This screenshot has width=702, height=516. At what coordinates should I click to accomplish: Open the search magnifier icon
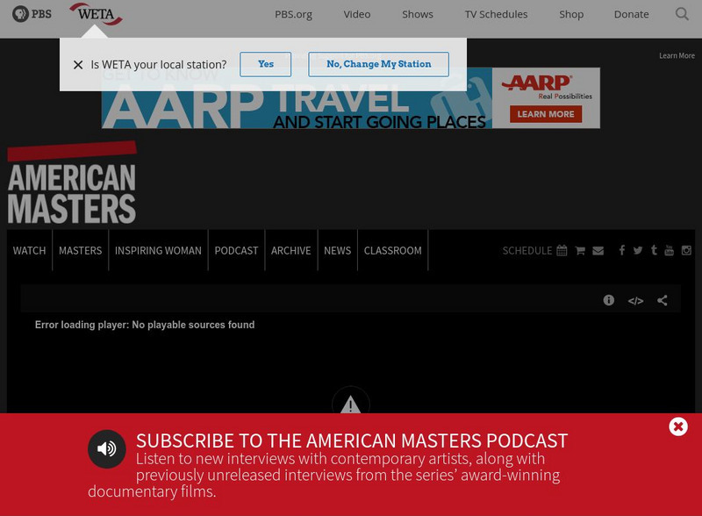[682, 14]
